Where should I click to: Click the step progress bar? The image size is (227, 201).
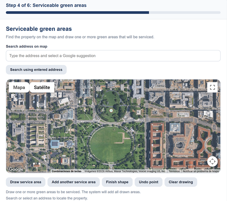click(113, 13)
